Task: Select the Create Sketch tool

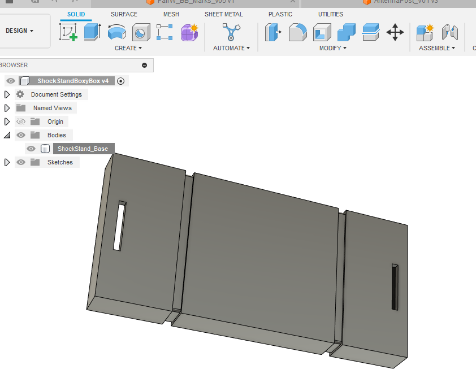Action: pyautogui.click(x=68, y=32)
